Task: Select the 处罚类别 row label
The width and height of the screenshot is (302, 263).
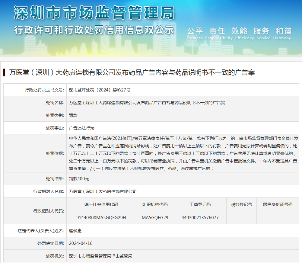Action: (x=55, y=115)
